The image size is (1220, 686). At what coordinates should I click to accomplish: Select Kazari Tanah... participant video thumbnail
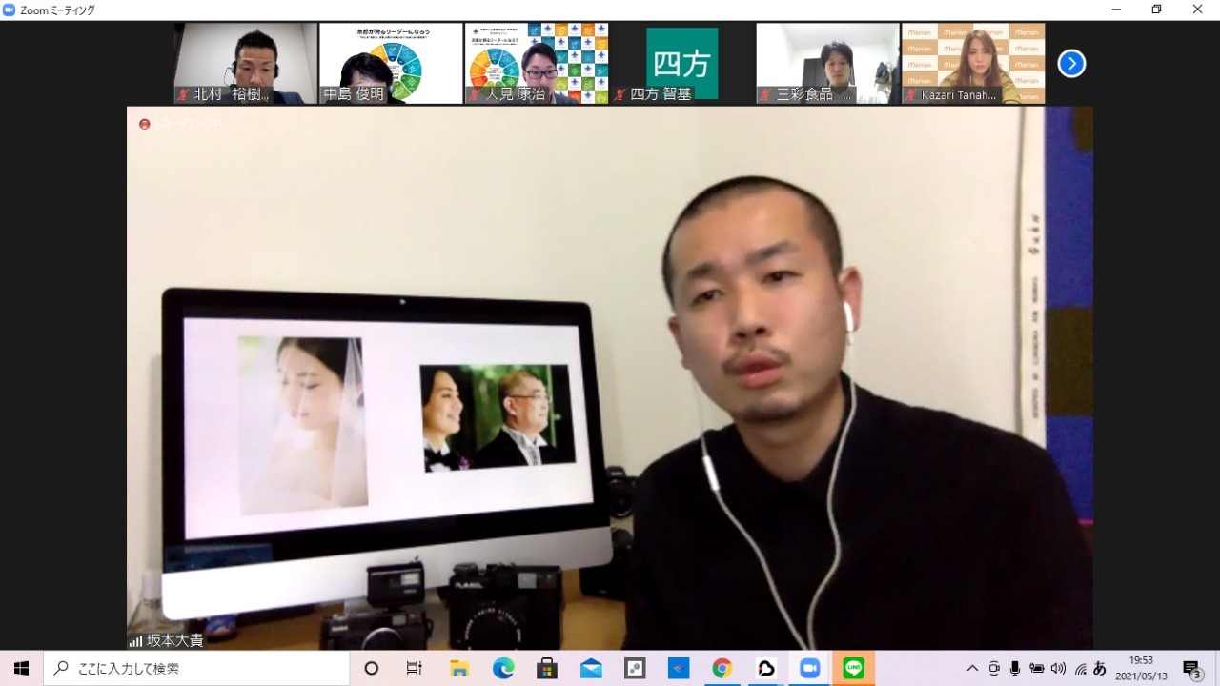click(973, 63)
